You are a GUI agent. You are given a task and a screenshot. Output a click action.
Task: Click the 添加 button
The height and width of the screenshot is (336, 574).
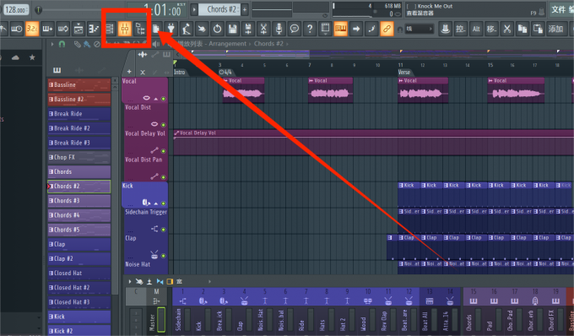tap(555, 29)
